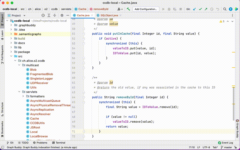This screenshot has width=240, height=150.
Task: Open Project panel settings gear
Action: point(62,15)
